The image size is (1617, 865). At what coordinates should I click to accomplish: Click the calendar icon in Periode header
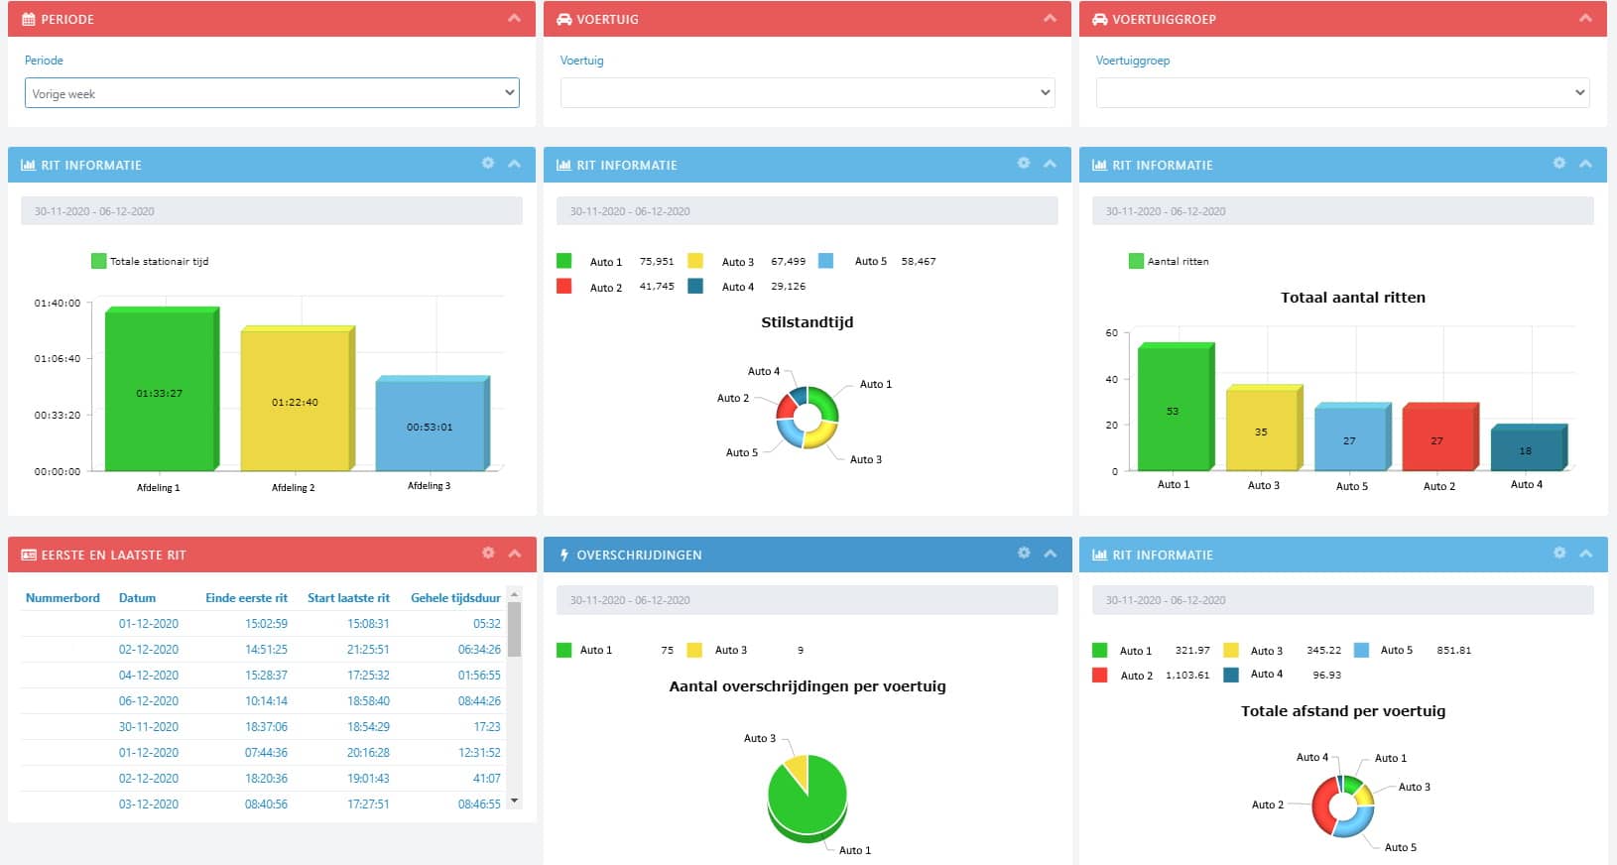(x=29, y=19)
